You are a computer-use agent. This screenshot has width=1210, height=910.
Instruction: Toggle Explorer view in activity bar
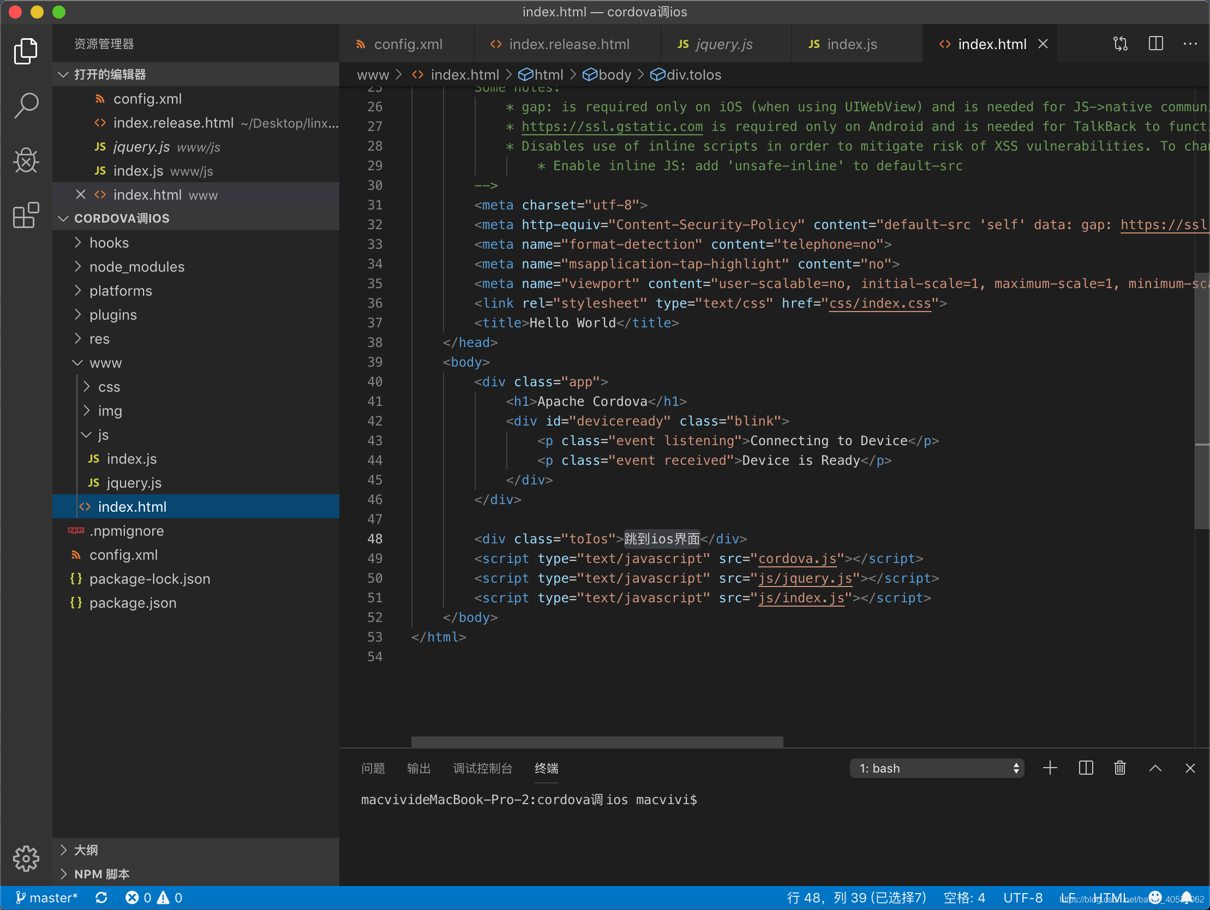click(x=26, y=51)
